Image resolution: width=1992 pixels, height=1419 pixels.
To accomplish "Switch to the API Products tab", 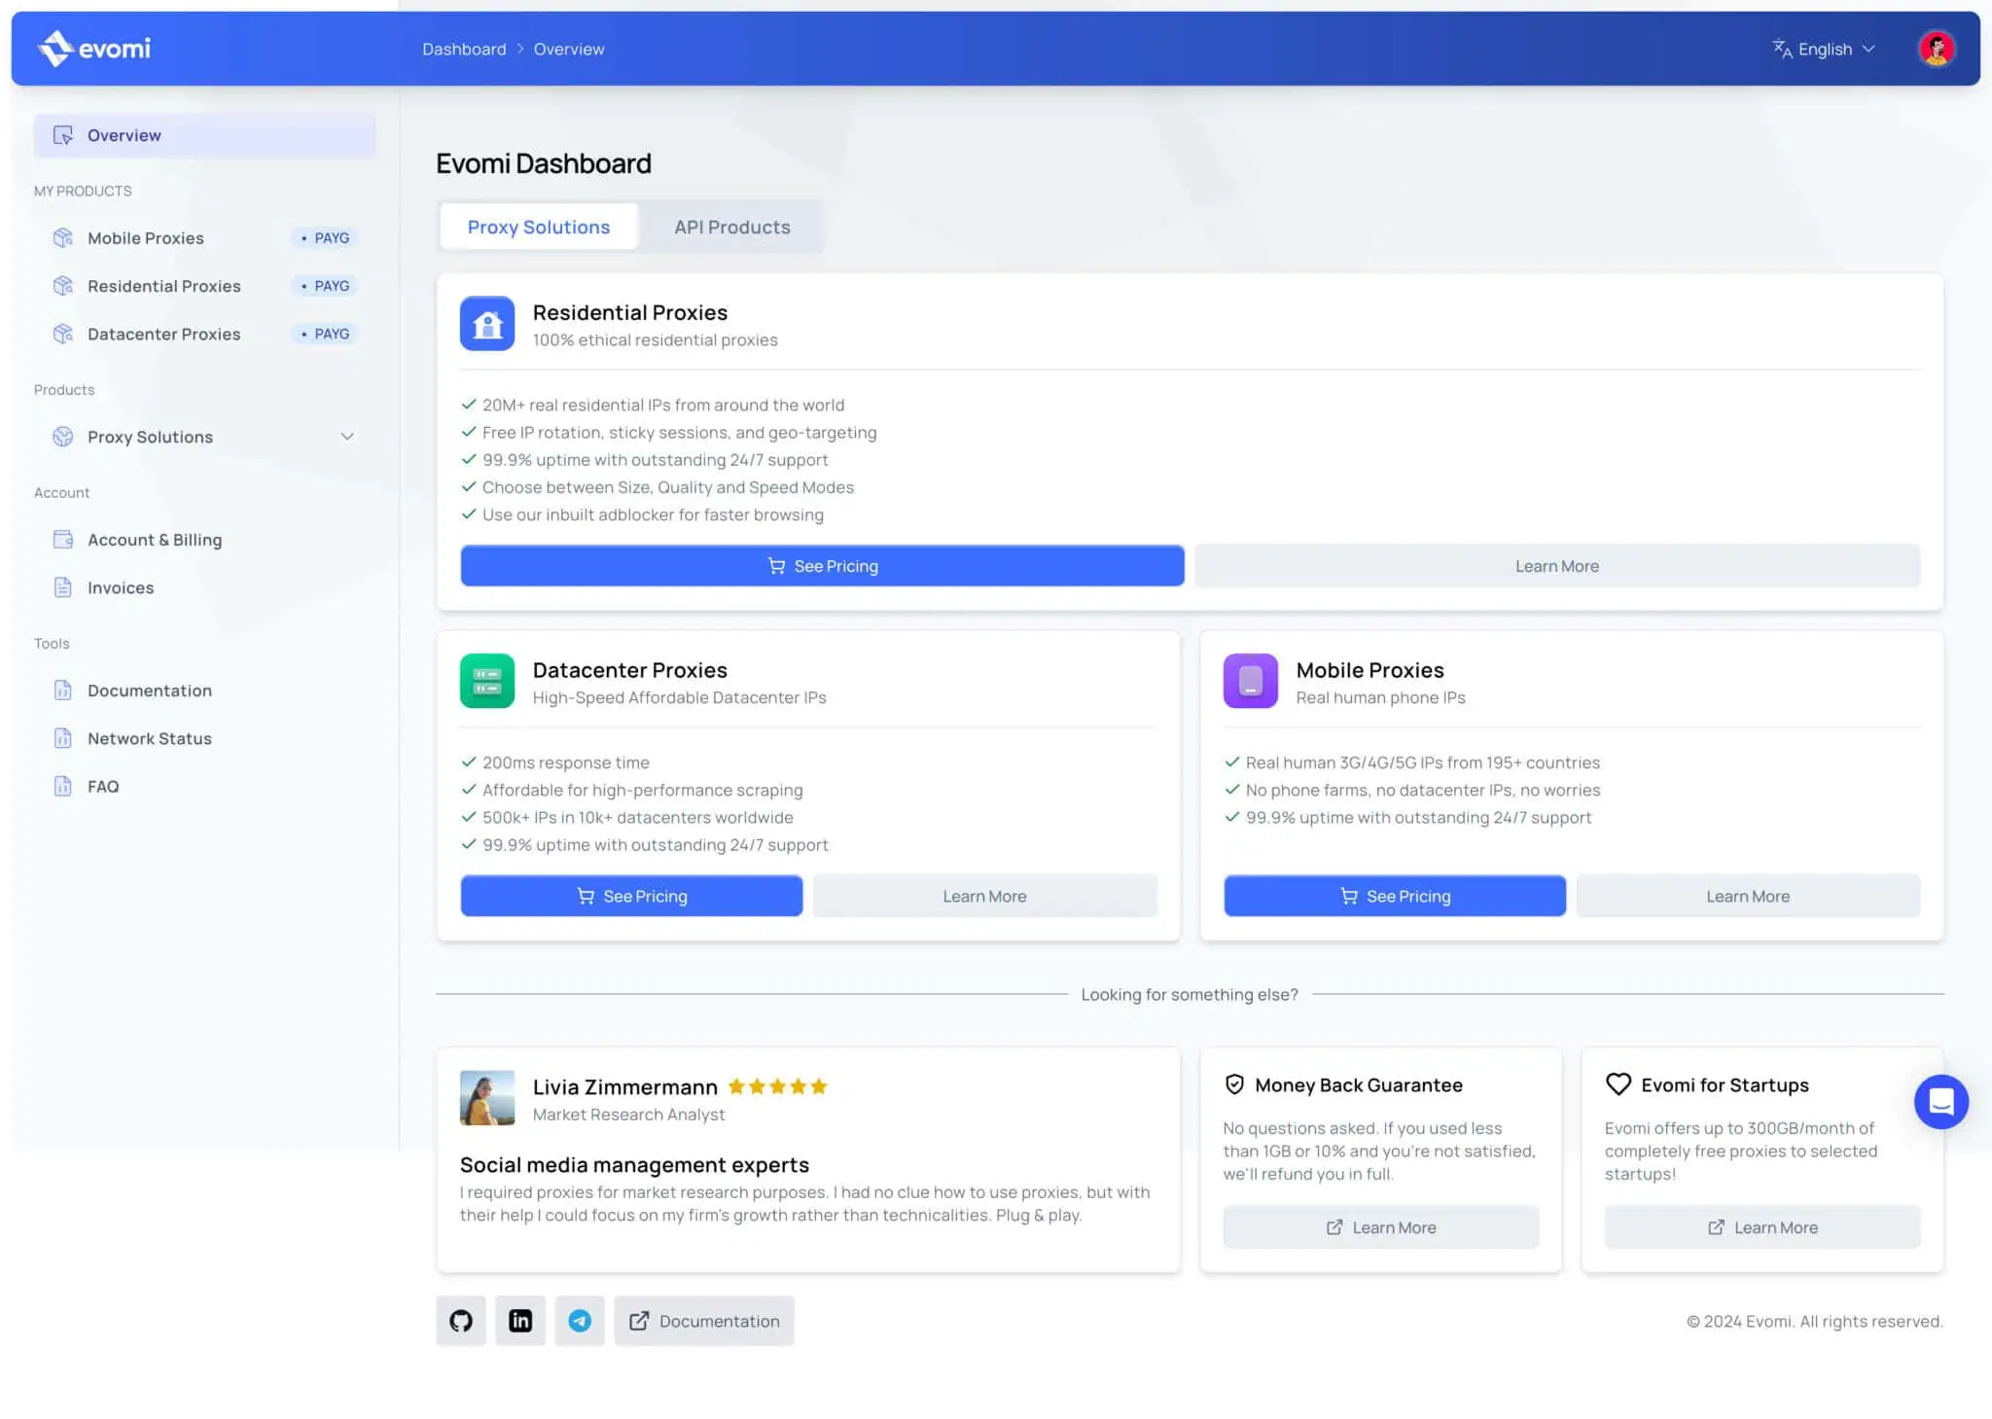I will (732, 227).
